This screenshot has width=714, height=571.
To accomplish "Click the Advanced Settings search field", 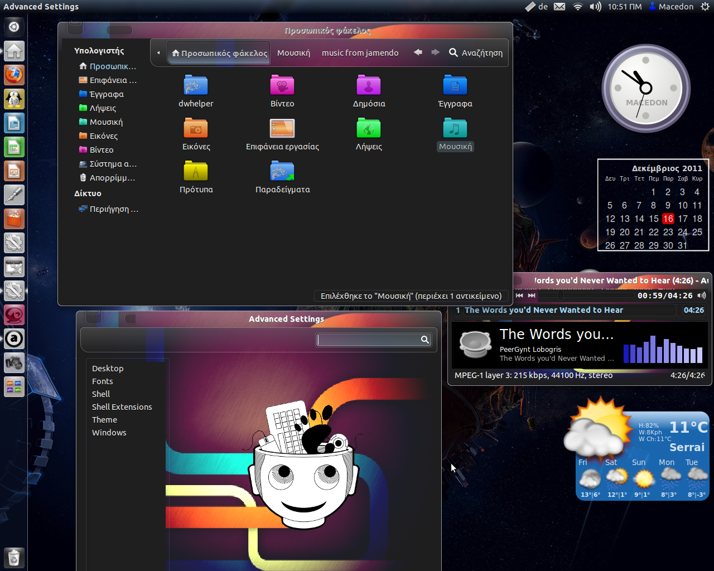I will (x=368, y=340).
